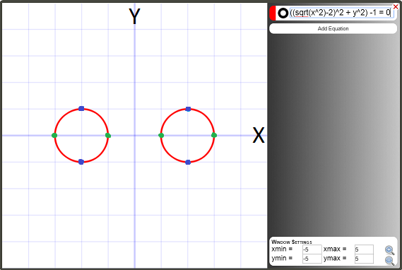Click the zoom in magnifier icon
This screenshot has width=402, height=270.
click(390, 250)
